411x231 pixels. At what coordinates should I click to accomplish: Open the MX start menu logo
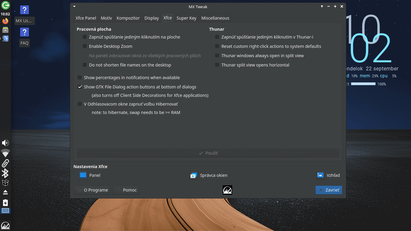pos(5,225)
